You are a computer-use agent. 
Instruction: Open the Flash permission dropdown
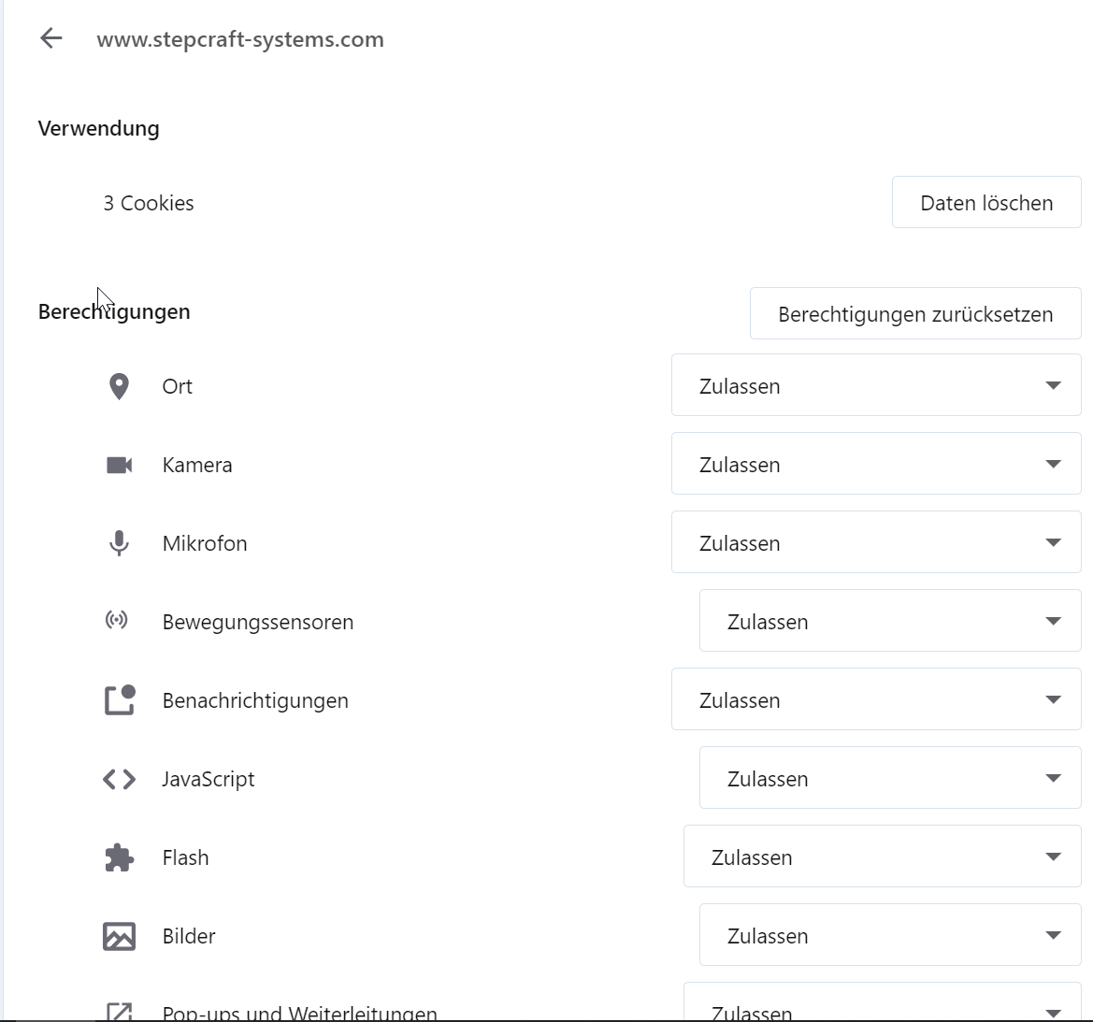coord(883,856)
